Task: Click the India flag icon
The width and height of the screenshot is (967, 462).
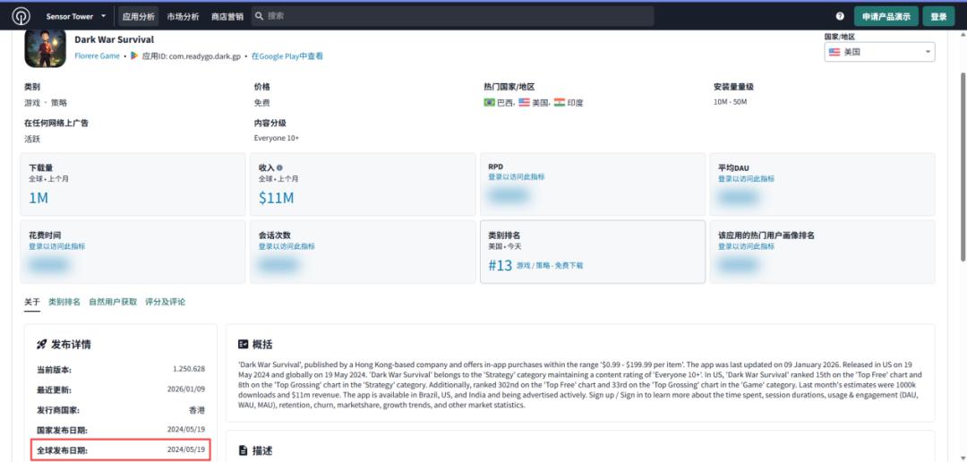Action: point(560,102)
